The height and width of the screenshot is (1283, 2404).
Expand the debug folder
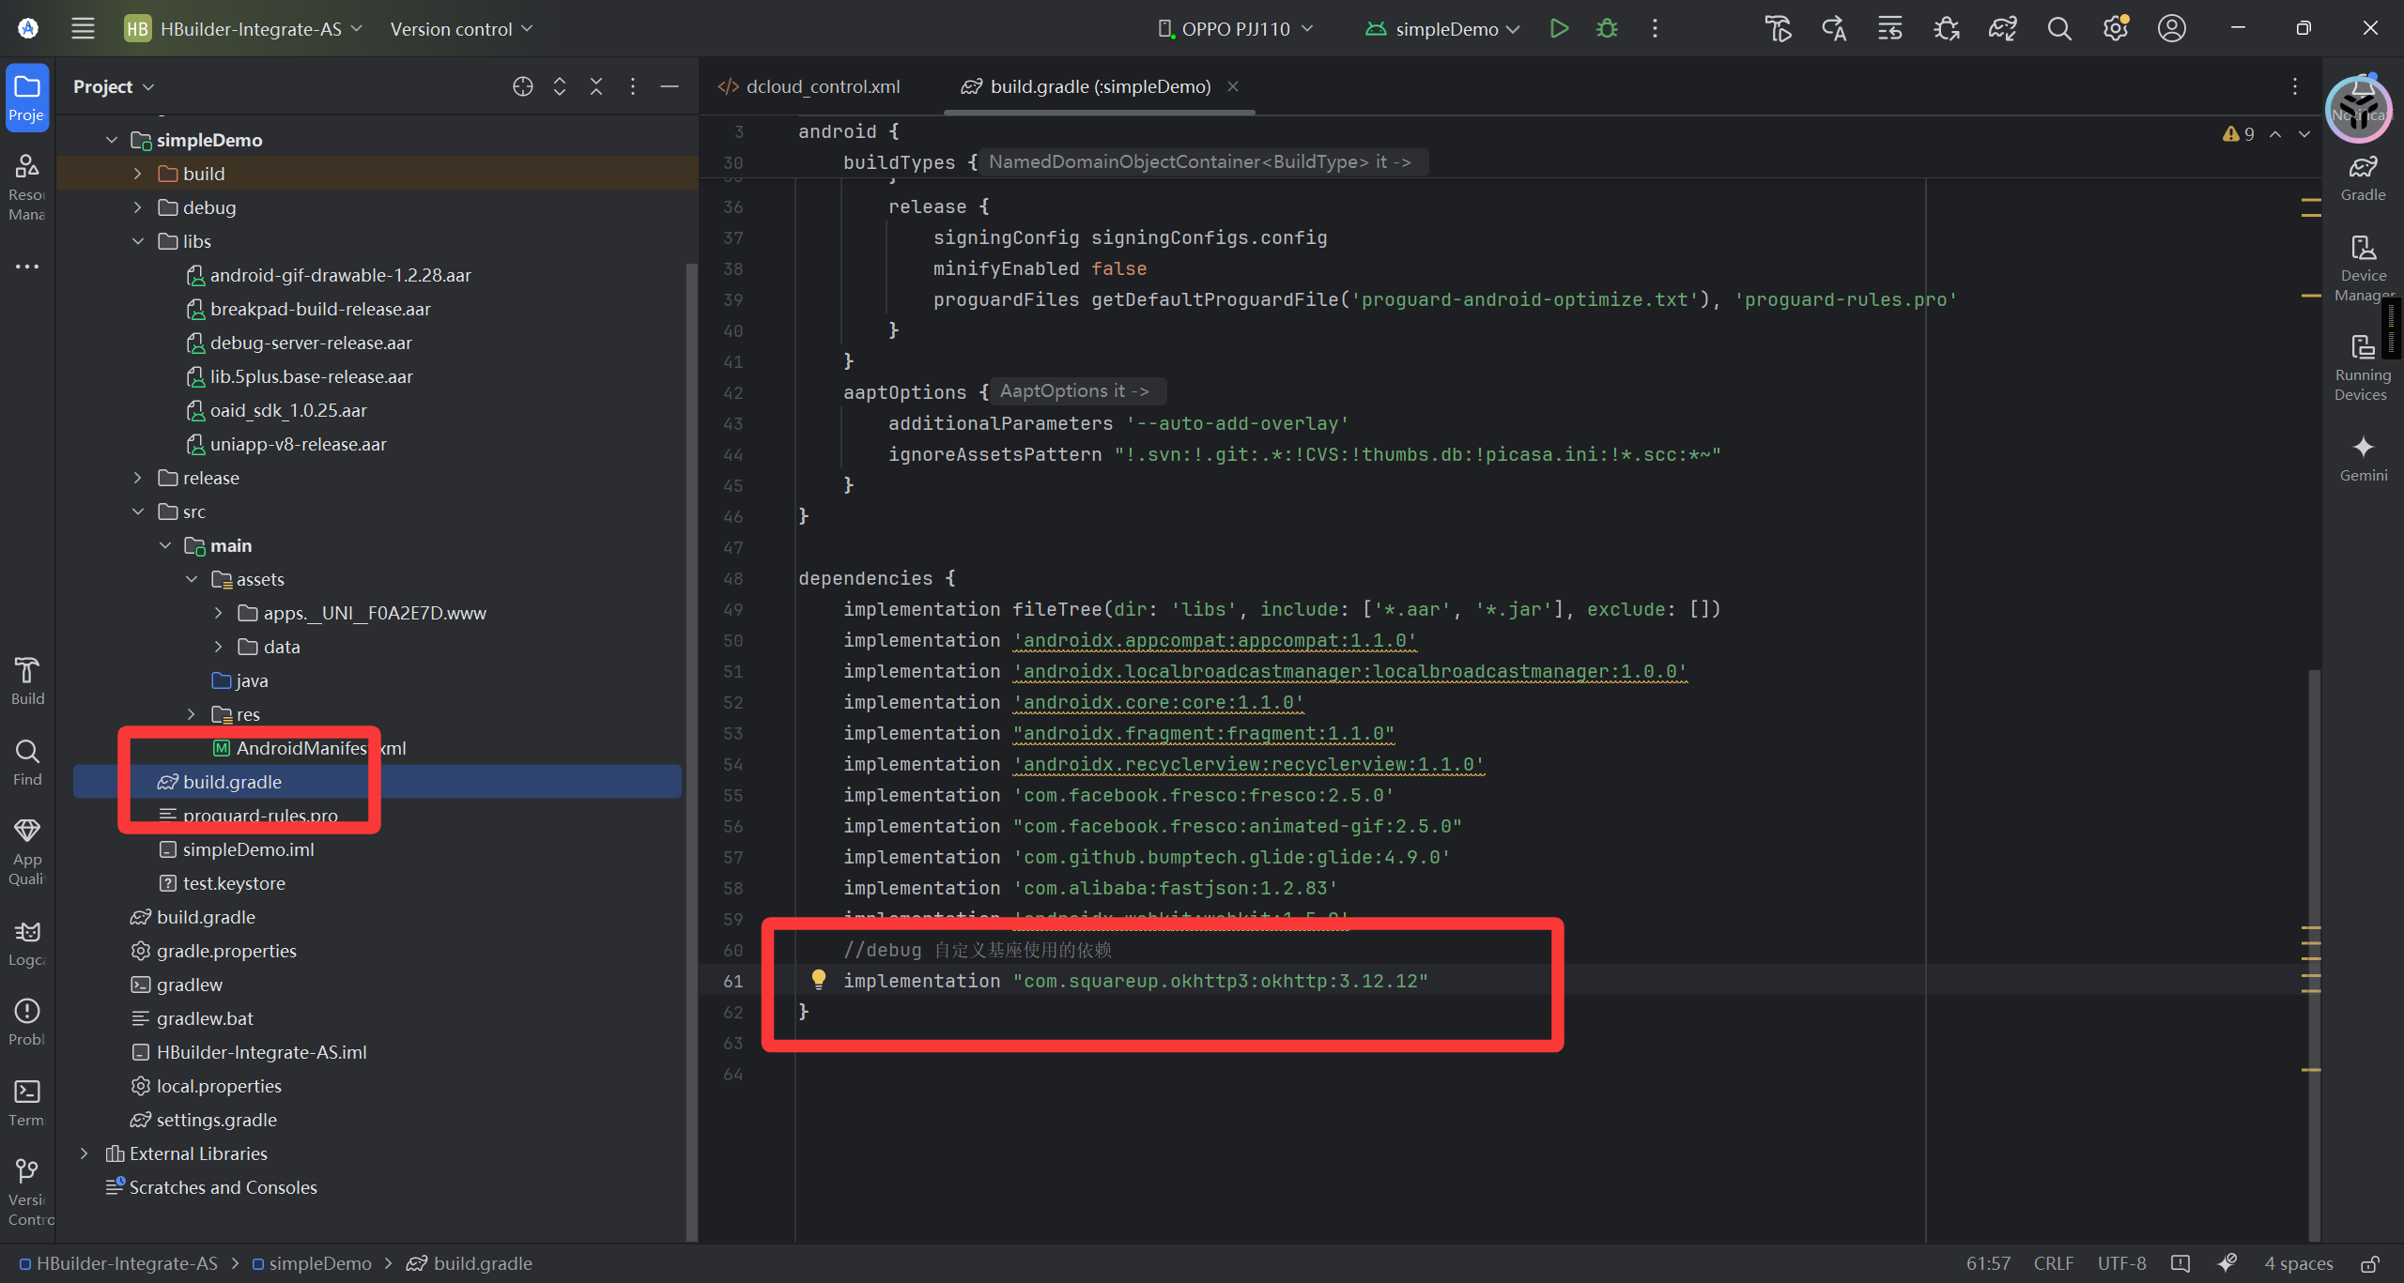point(138,207)
